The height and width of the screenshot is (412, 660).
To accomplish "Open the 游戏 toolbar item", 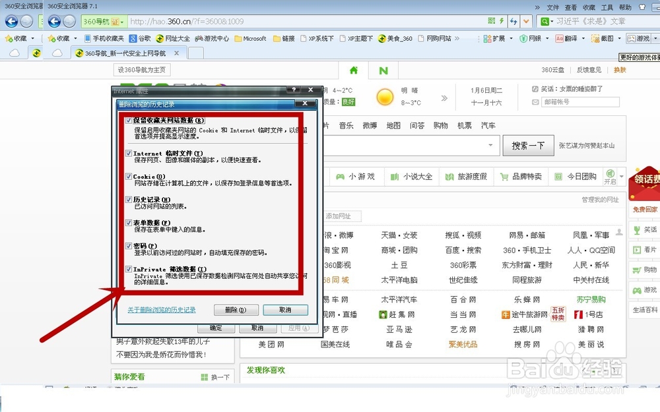I will click(638, 38).
